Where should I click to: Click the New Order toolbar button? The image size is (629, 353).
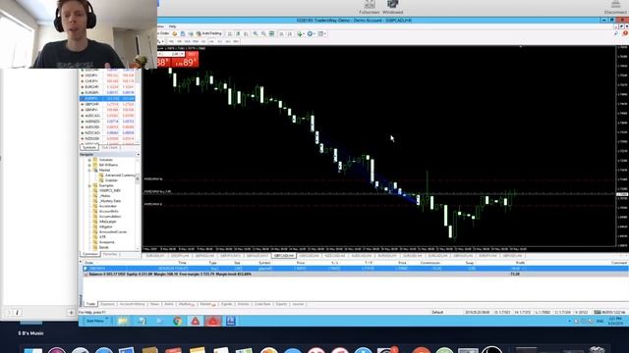pyautogui.click(x=164, y=33)
